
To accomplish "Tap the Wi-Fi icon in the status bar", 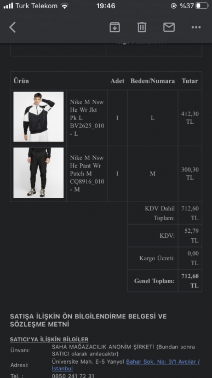I will coord(65,6).
